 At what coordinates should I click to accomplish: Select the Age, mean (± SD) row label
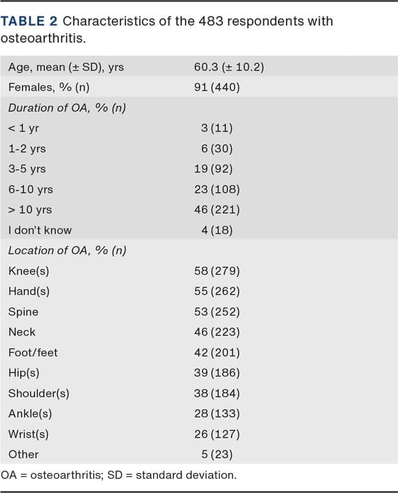coord(66,67)
